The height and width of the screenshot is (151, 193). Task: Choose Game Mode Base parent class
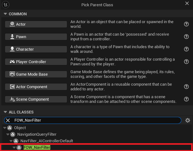36,74
